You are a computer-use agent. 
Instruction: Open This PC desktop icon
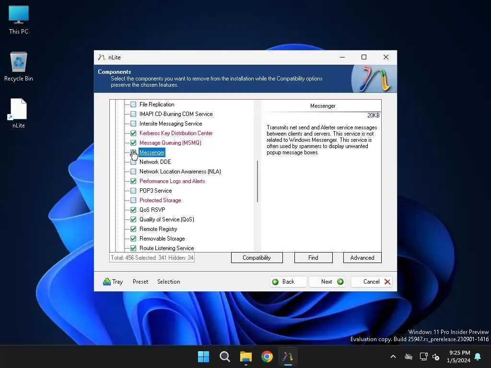pos(19,20)
